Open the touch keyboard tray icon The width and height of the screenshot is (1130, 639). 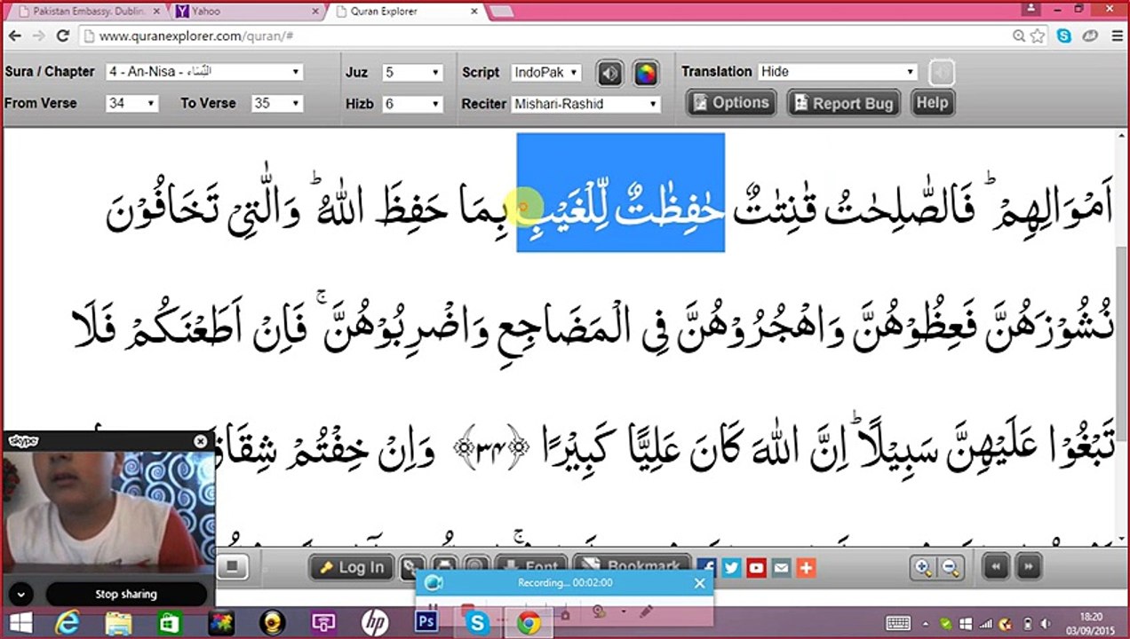click(x=898, y=623)
